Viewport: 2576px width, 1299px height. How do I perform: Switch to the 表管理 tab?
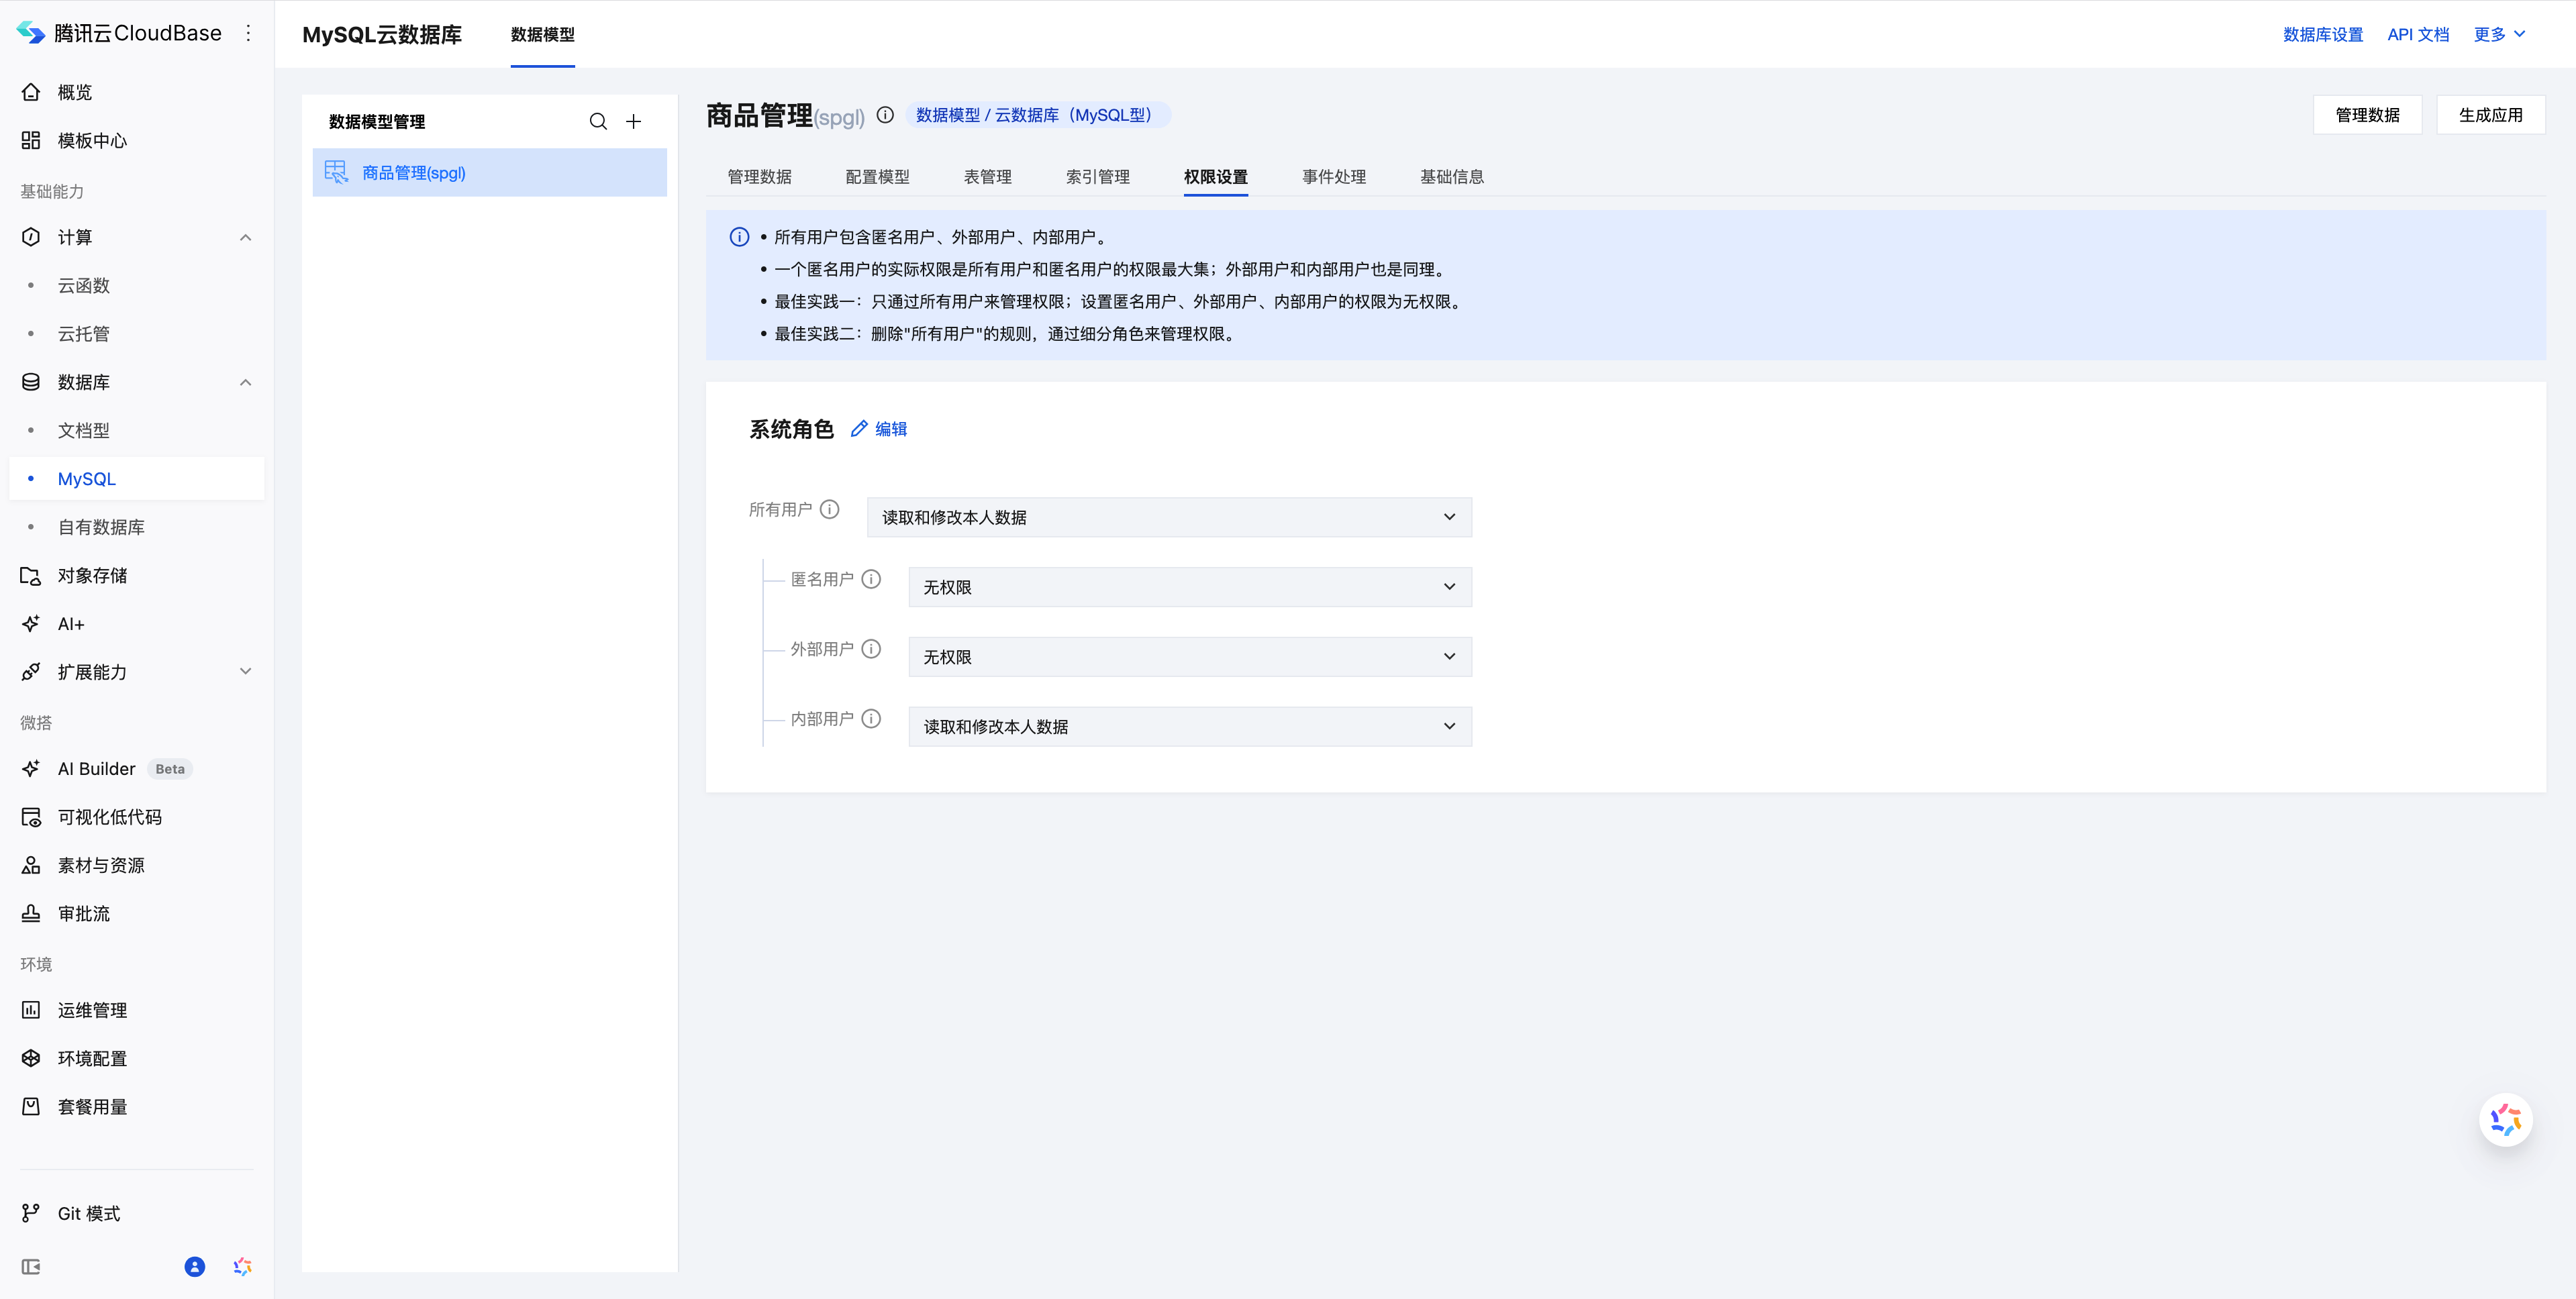click(987, 177)
